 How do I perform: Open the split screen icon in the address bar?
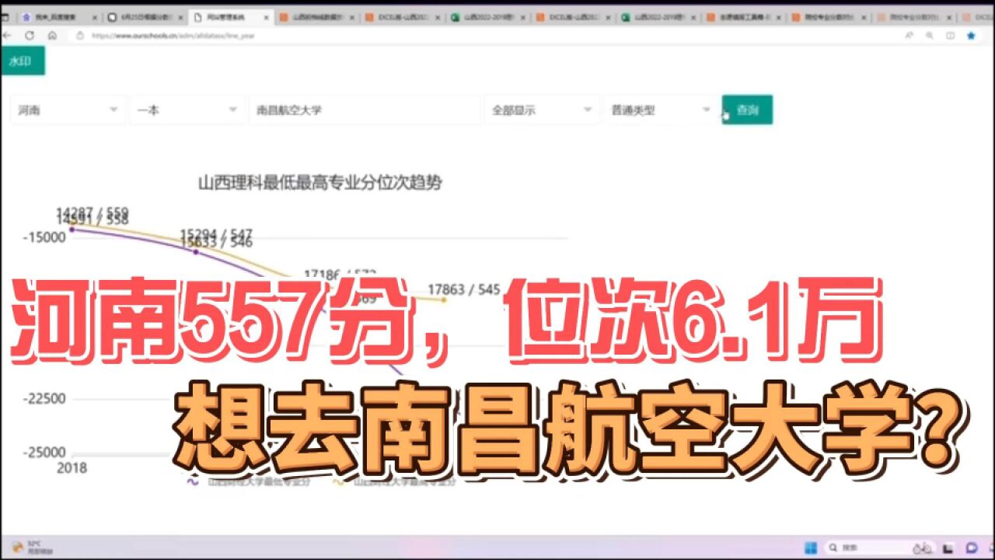(x=950, y=35)
